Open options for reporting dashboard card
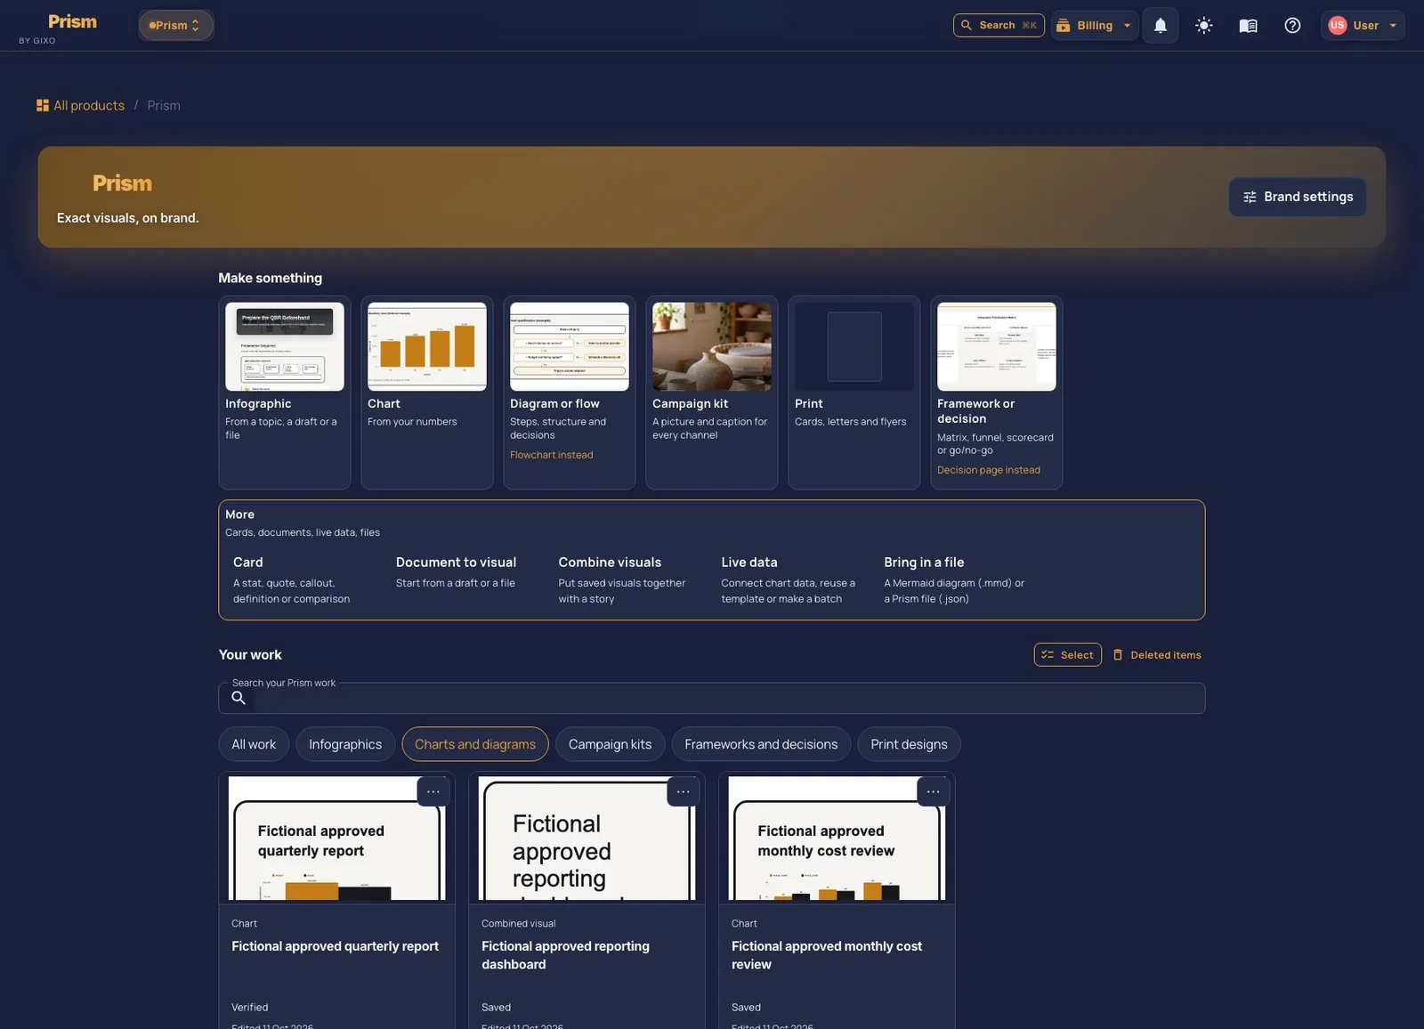Screen dimensions: 1424x1029 click(x=684, y=791)
